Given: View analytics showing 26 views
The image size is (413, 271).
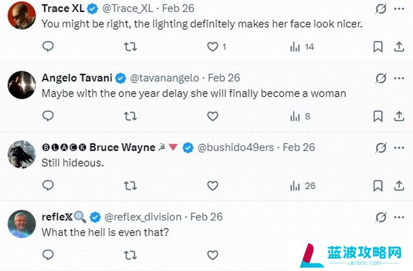Looking at the screenshot, I should click(x=303, y=186).
